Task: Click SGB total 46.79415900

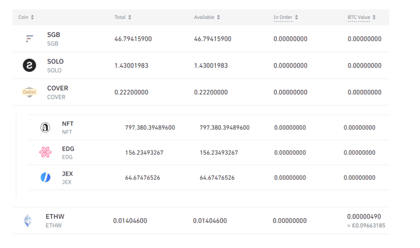Action: point(133,39)
